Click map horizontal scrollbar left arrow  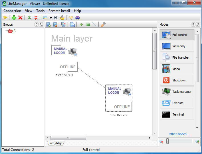click(x=48, y=138)
